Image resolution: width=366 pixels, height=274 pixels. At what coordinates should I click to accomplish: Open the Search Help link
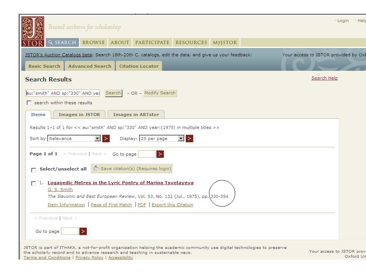click(324, 78)
